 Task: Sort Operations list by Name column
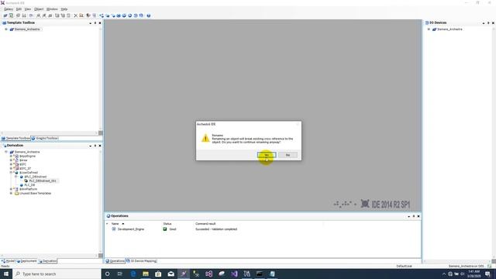[115, 224]
